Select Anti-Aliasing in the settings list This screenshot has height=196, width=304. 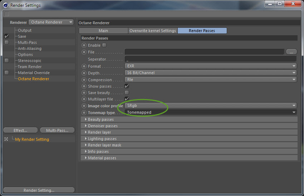[30, 48]
